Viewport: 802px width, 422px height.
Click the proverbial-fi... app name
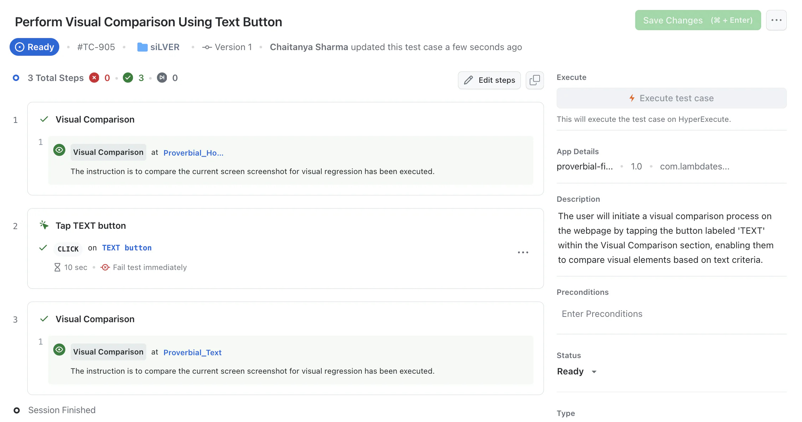(585, 166)
